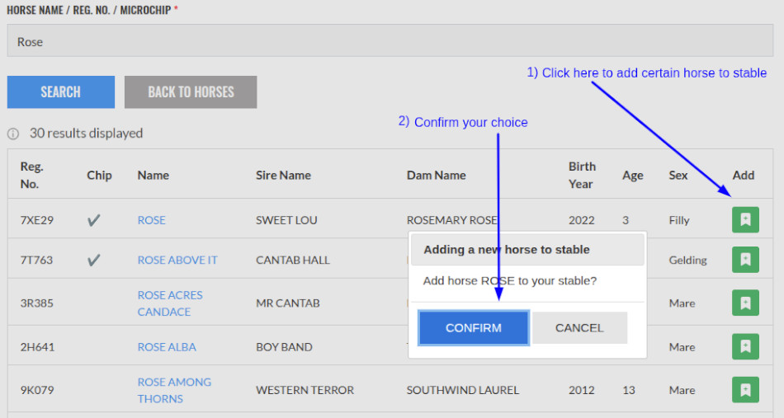784x418 pixels.
Task: Click the Birth Year column header
Action: point(582,175)
